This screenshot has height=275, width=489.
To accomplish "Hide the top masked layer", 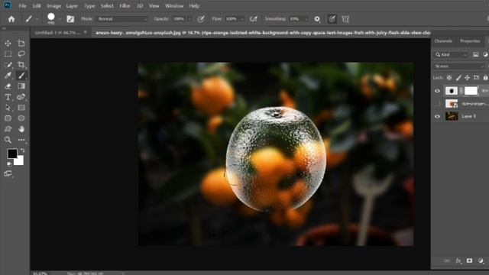I will (x=437, y=91).
